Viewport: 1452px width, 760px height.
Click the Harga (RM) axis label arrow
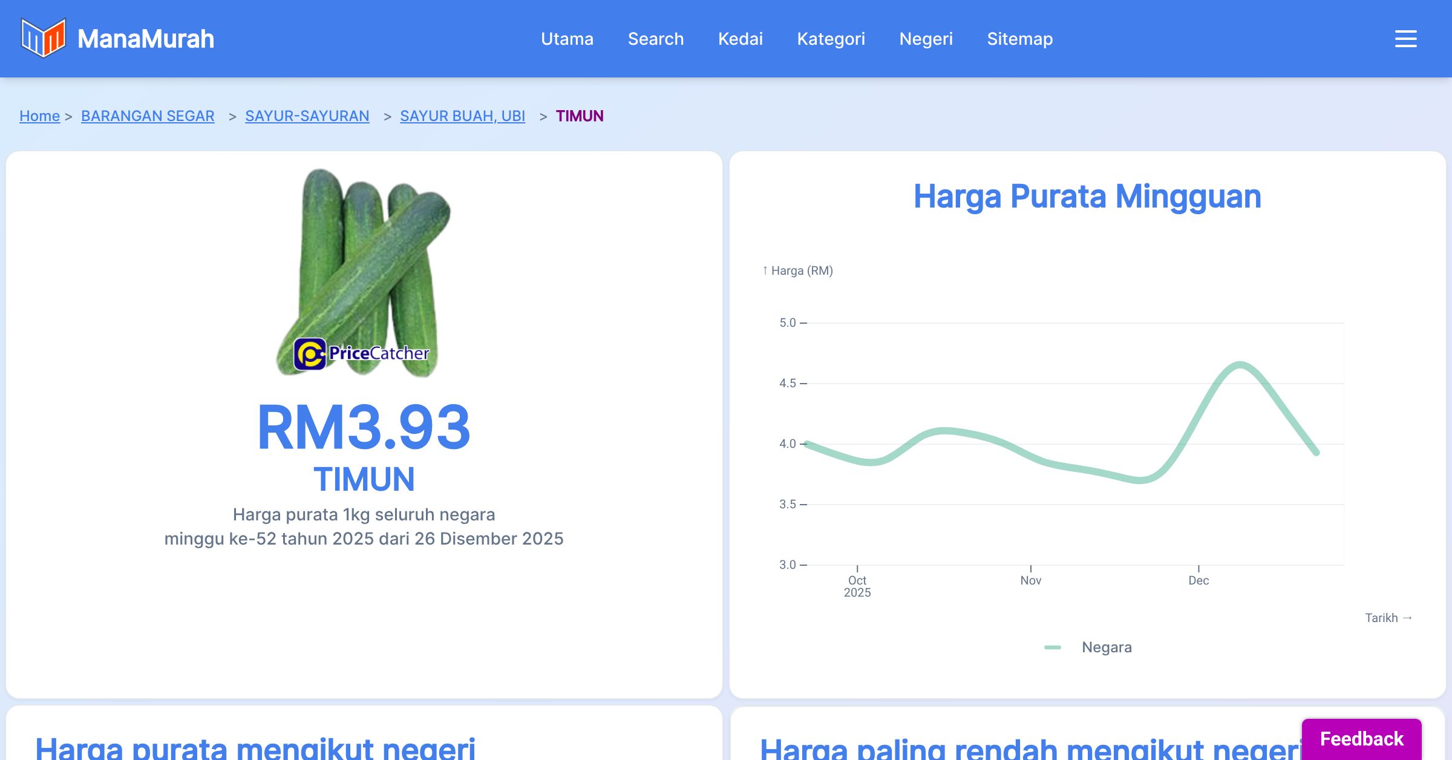(x=797, y=270)
